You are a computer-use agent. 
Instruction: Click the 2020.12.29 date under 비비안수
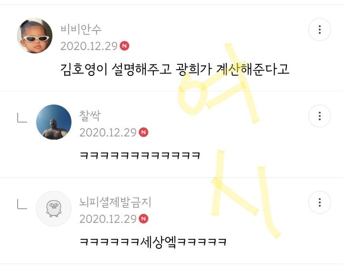(x=89, y=46)
